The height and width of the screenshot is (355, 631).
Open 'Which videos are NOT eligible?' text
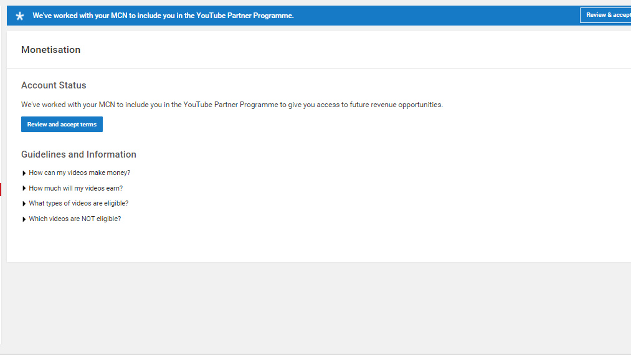coord(75,219)
